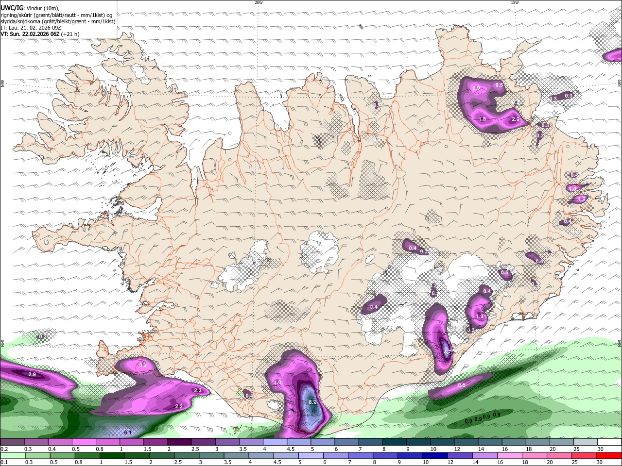Click the 2.9 value in the southwest

click(32, 375)
